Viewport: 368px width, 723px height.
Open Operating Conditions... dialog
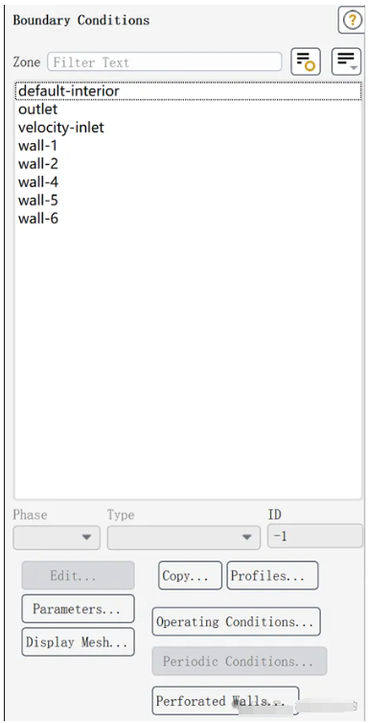click(236, 621)
